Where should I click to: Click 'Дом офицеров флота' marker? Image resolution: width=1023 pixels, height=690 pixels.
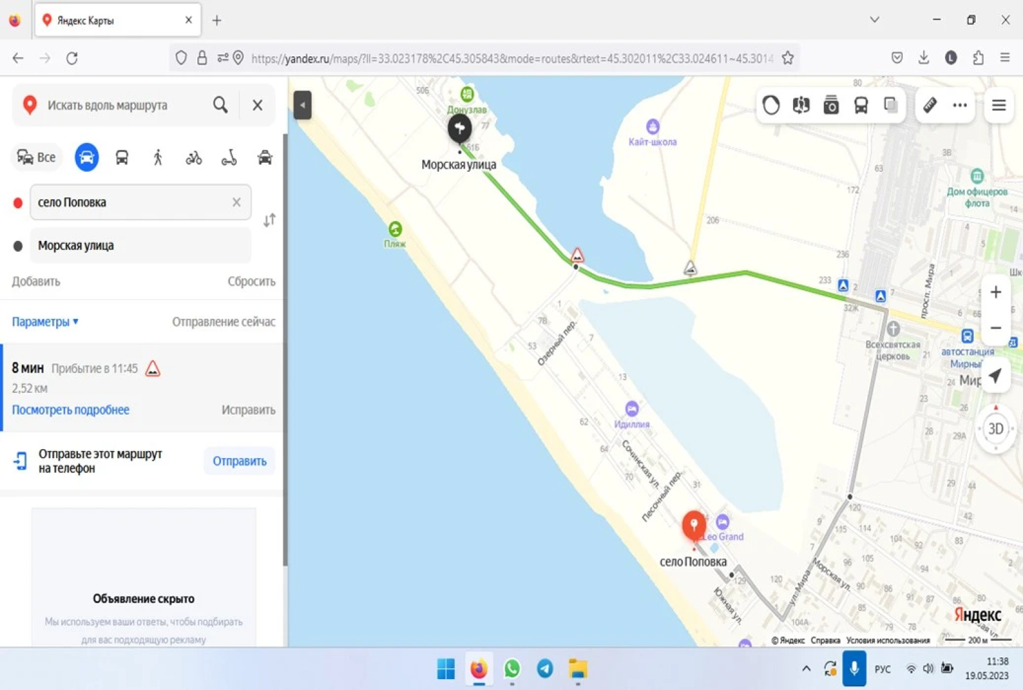pos(976,176)
